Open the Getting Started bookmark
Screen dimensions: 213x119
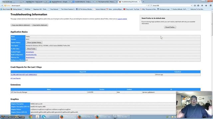pyautogui.click(x=16, y=9)
